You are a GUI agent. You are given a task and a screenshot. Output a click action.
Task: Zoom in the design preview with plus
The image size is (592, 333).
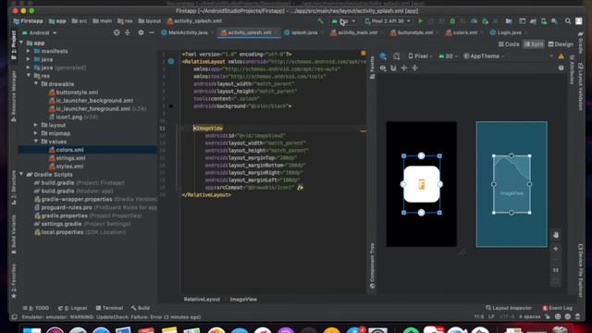click(556, 249)
